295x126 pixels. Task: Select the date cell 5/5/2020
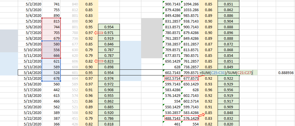pyautogui.click(x=30, y=21)
